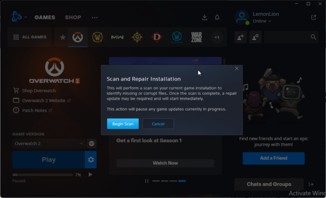Open the downloads icon
The image size is (326, 198).
(204, 17)
